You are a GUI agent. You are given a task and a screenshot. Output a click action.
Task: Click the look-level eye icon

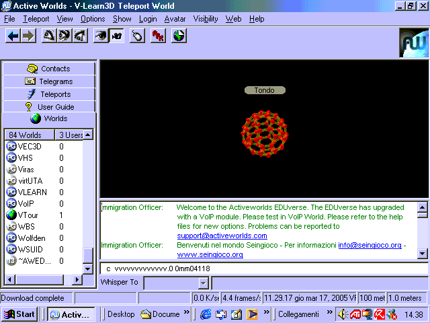[64, 36]
